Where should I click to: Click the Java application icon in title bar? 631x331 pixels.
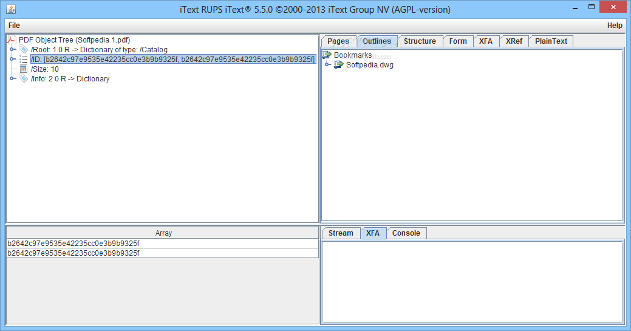click(11, 9)
